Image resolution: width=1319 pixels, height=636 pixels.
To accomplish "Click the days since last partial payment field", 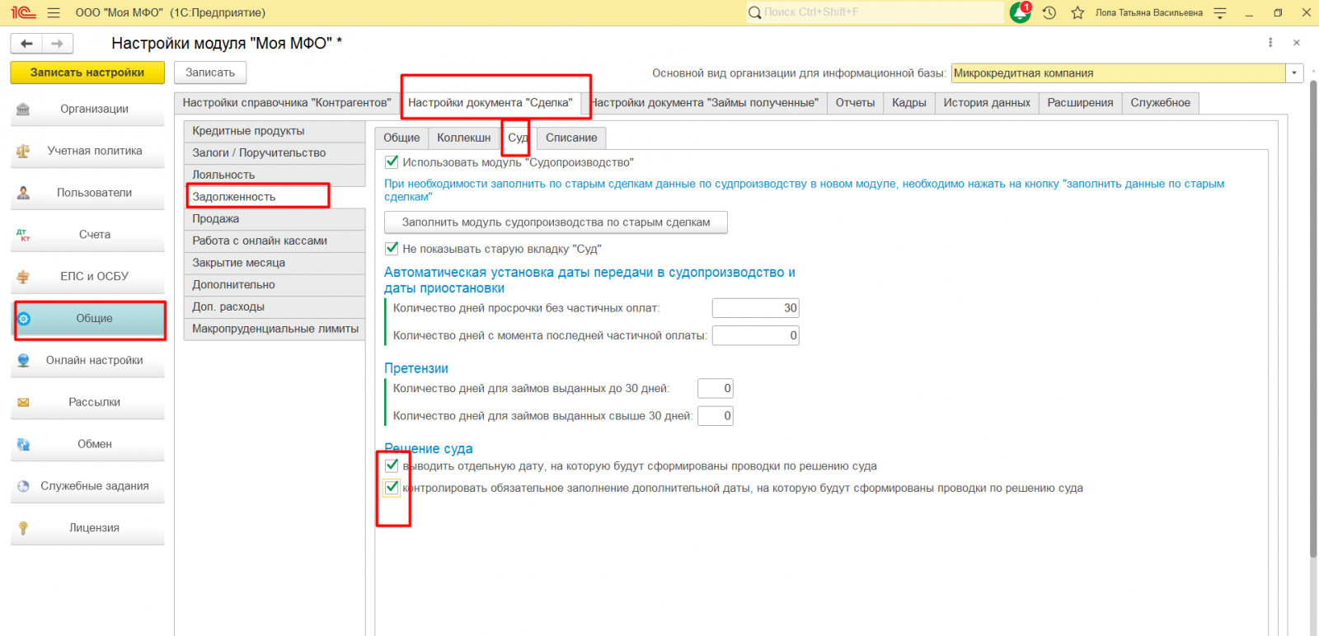I will (x=755, y=335).
